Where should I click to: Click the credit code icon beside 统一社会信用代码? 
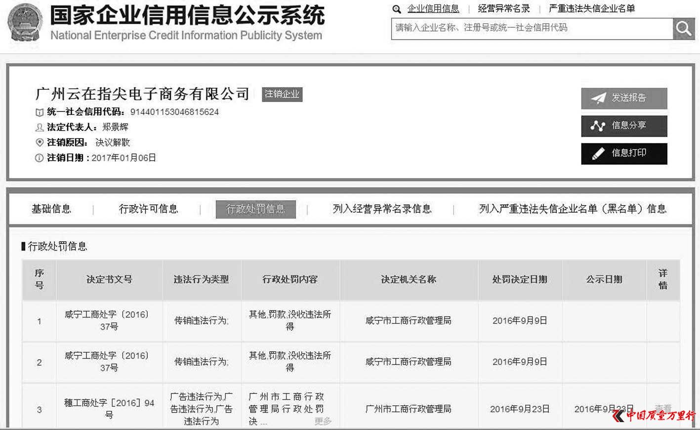40,112
